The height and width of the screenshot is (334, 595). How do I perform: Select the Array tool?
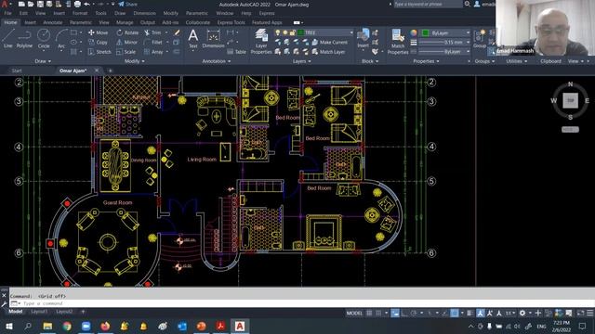tap(153, 52)
